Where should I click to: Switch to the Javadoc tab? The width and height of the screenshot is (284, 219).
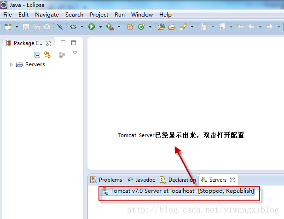pyautogui.click(x=141, y=180)
